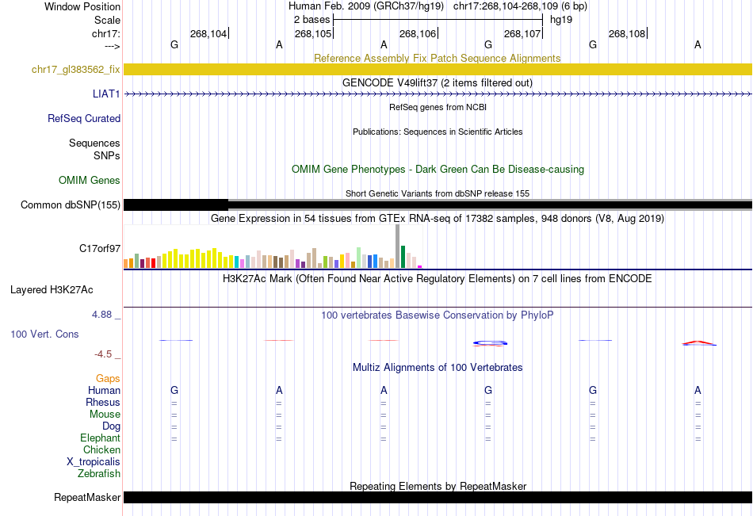This screenshot has width=753, height=516.
Task: Click the 268,108 ruler position
Action: (x=627, y=33)
